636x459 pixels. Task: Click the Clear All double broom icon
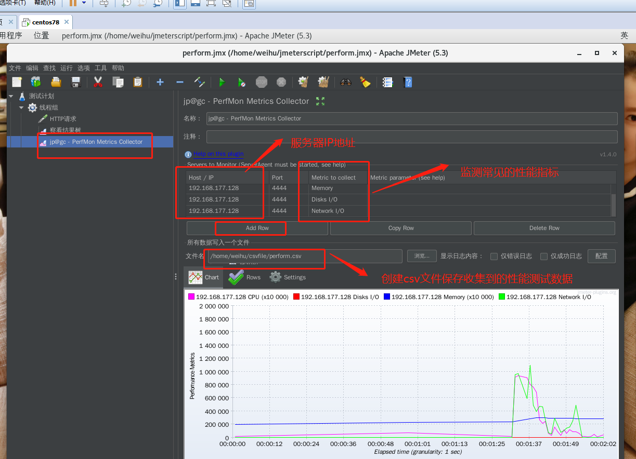pyautogui.click(x=323, y=82)
